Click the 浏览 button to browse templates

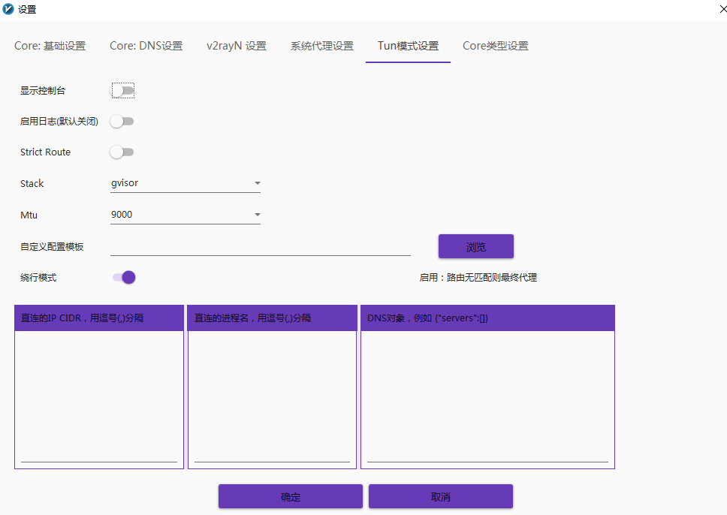click(475, 246)
